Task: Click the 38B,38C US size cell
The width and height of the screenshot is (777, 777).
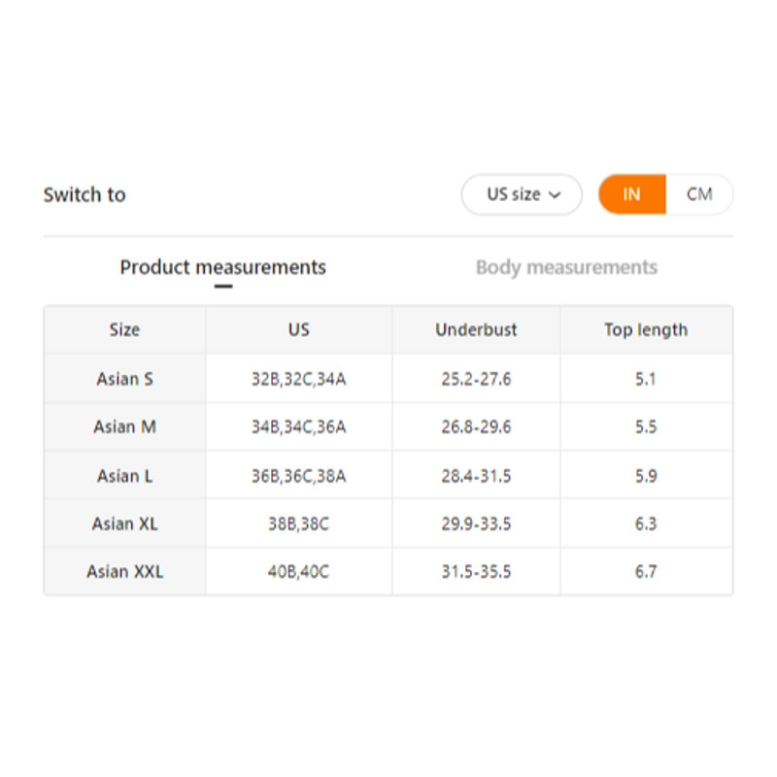Action: tap(298, 524)
